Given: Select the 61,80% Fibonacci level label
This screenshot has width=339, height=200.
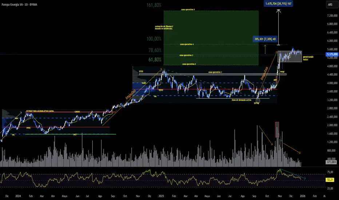Looking at the screenshot, I should point(155,60).
